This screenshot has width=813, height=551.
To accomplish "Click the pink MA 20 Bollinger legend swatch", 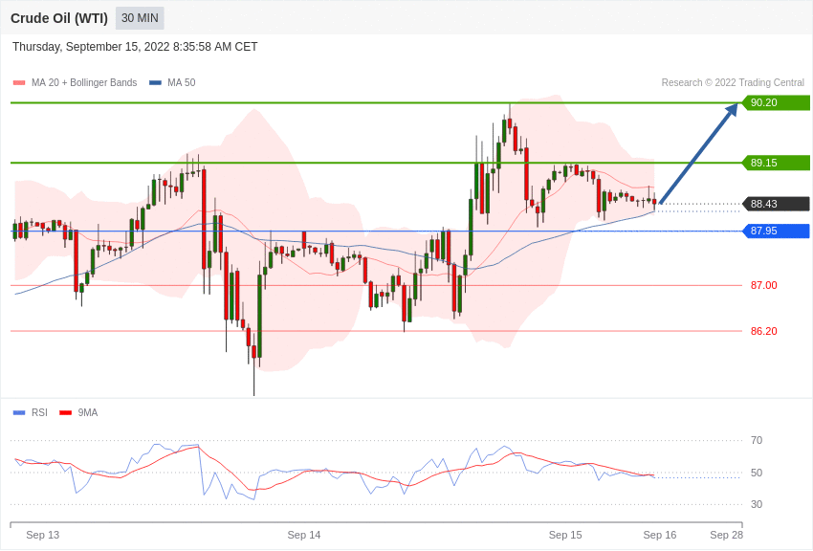I will coord(19,82).
